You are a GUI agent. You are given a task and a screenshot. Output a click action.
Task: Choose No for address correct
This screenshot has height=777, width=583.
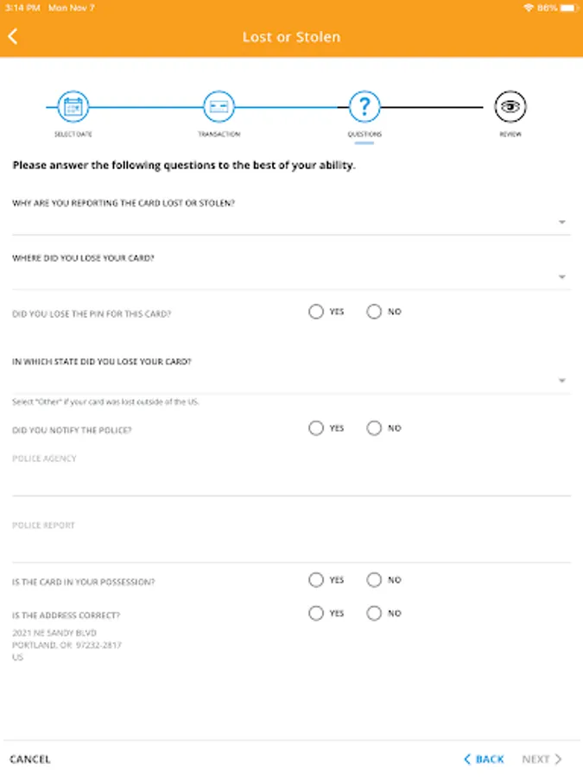pos(374,613)
